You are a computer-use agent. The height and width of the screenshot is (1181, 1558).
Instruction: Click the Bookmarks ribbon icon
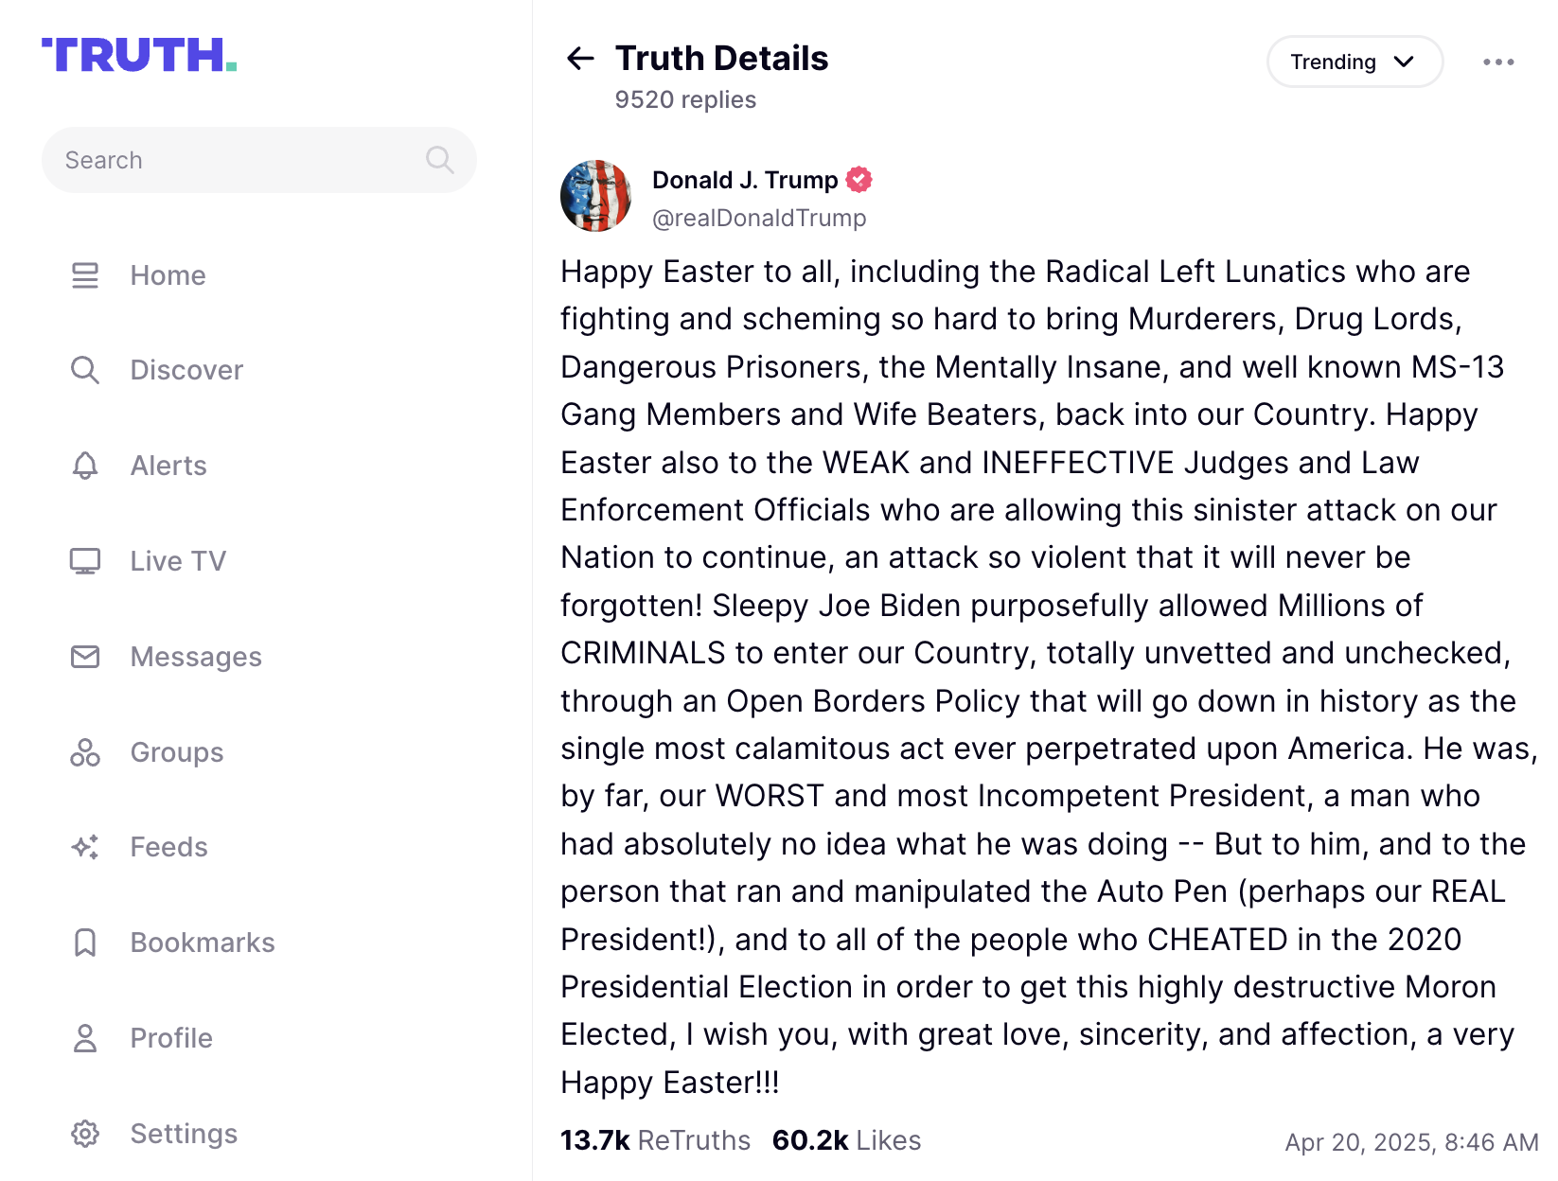(85, 943)
